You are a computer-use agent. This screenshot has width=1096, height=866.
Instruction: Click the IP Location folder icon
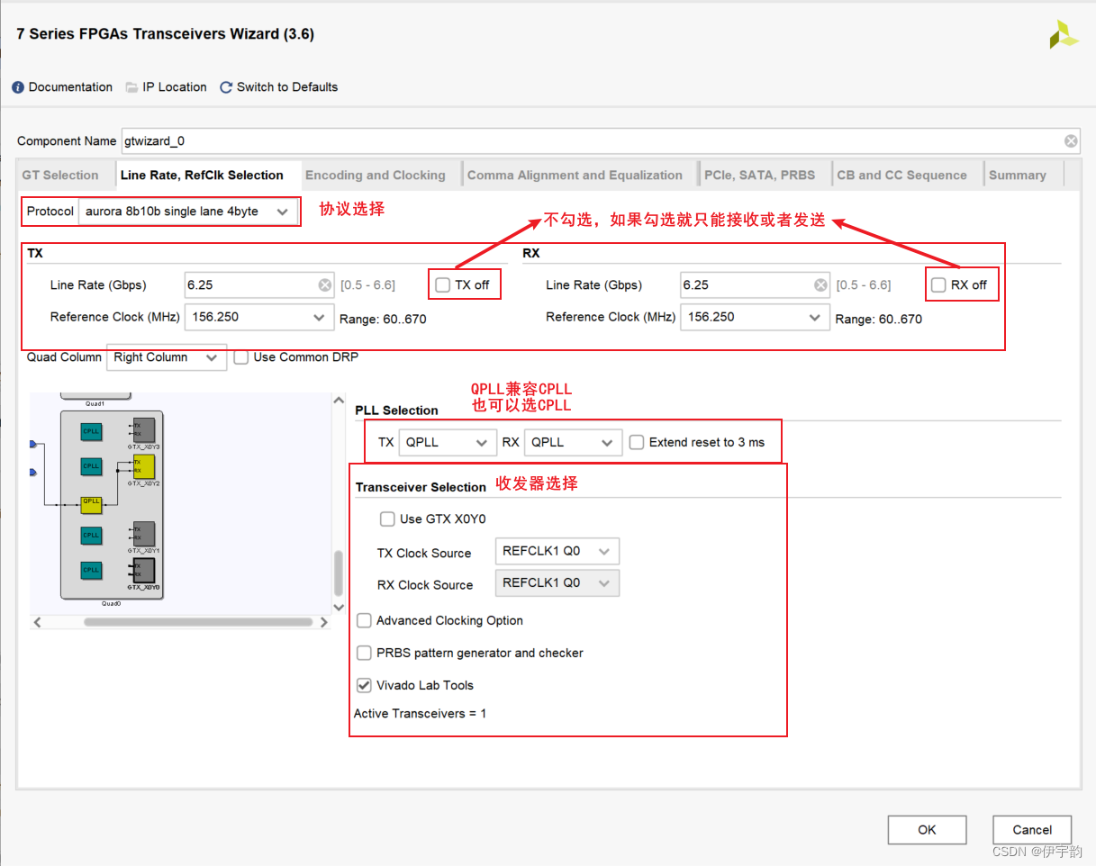pos(131,87)
